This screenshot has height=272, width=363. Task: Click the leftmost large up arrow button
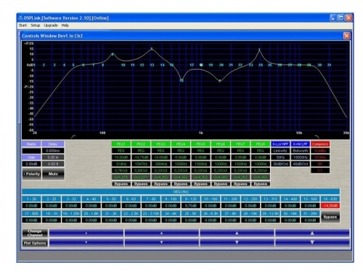tap(86, 233)
